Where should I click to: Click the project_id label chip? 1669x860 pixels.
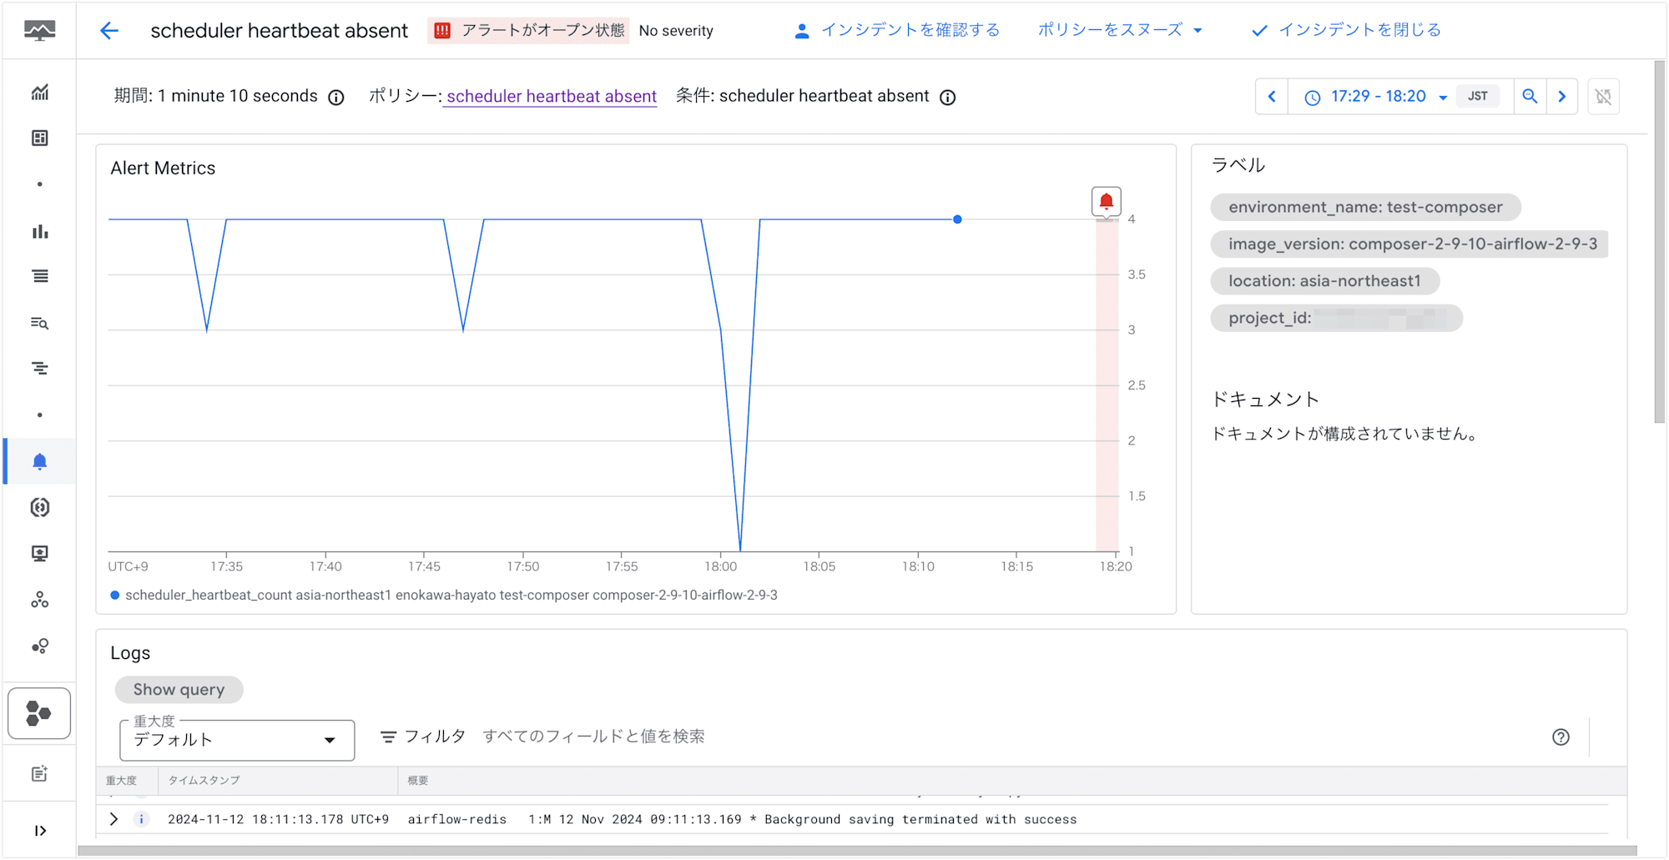(1336, 318)
